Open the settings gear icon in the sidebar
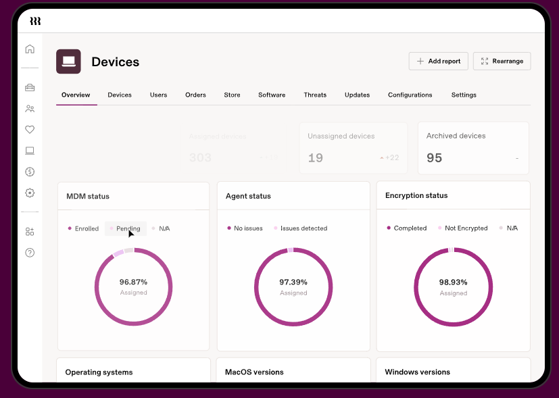The width and height of the screenshot is (559, 398). point(30,193)
